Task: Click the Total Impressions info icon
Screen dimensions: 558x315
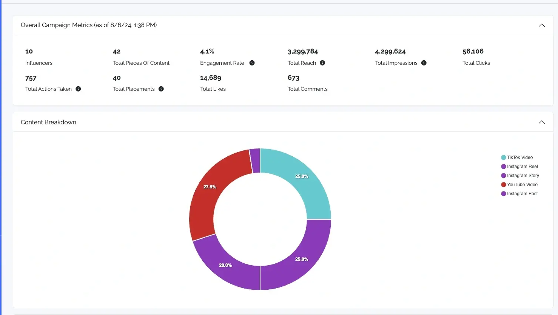Action: click(424, 63)
